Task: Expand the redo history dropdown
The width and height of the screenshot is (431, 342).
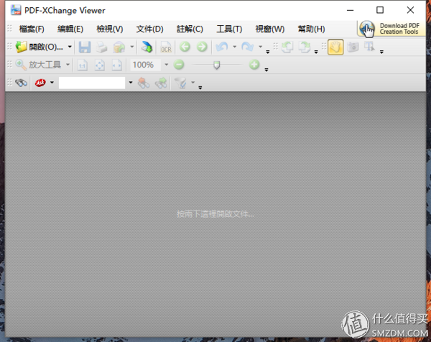Action: 260,47
